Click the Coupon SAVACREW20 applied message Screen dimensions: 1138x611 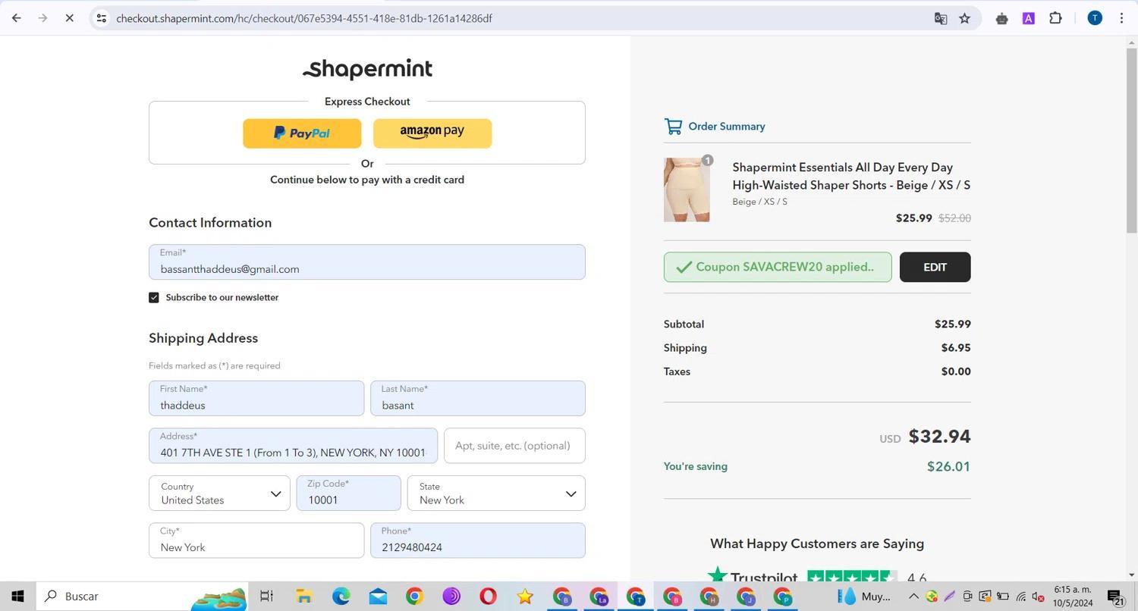778,268
